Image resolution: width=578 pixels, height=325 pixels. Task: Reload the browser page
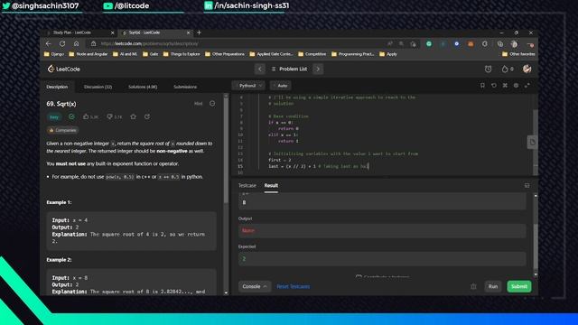[x=62, y=43]
